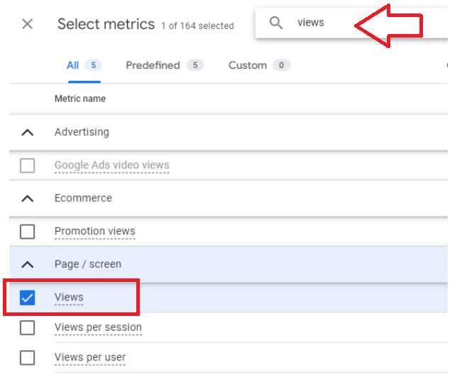Collapse the Advertising category chevron

click(x=28, y=132)
